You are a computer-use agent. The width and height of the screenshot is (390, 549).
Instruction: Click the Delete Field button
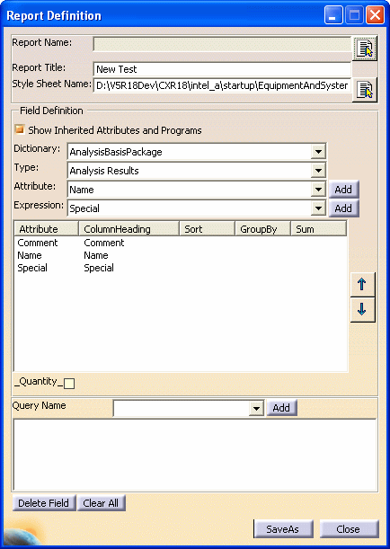44,503
